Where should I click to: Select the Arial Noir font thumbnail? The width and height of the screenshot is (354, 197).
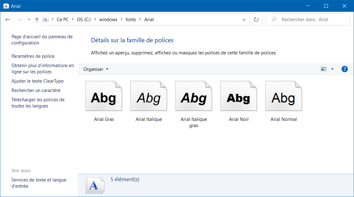238,96
